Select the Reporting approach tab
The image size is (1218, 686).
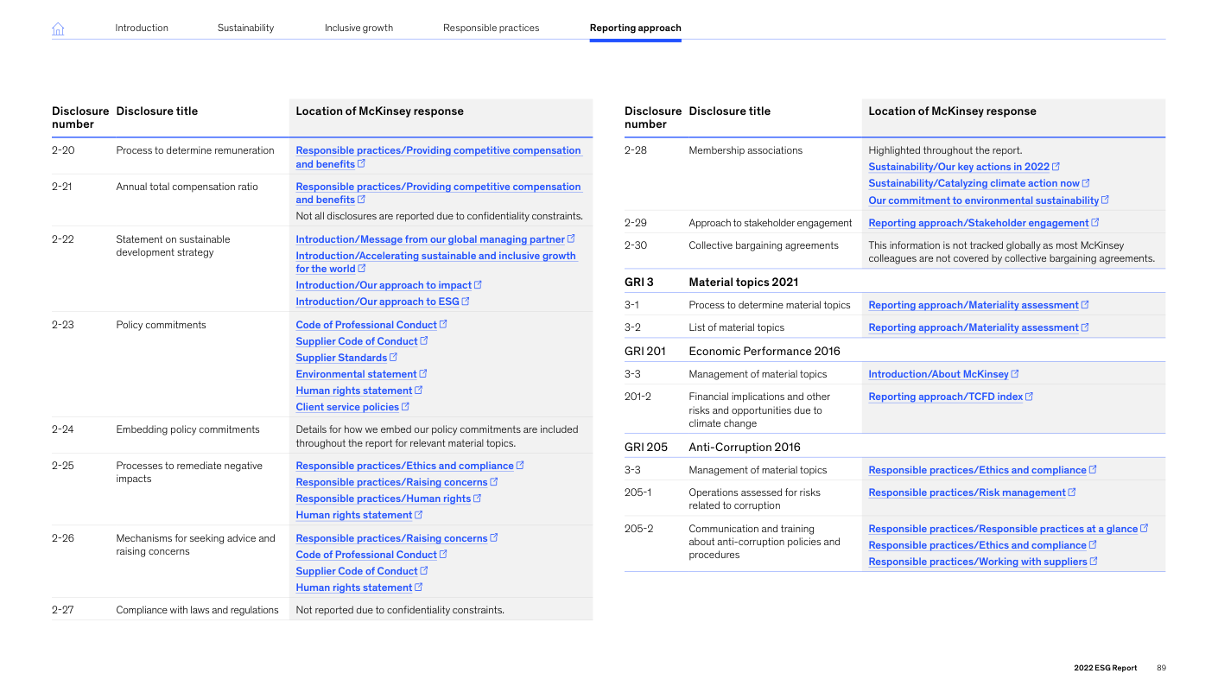click(635, 28)
